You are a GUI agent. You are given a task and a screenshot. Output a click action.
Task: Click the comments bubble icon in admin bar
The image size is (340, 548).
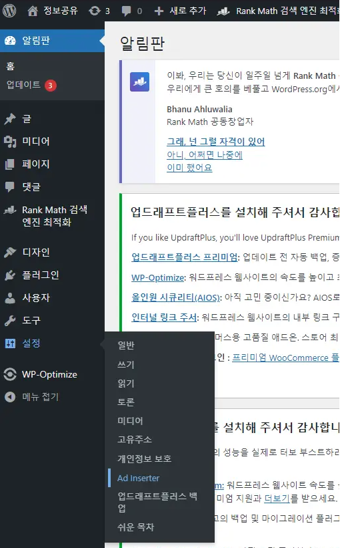(x=126, y=11)
